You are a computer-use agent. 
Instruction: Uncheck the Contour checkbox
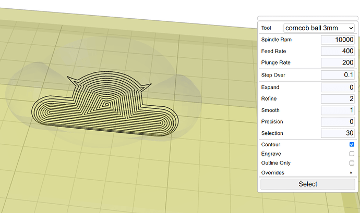pyautogui.click(x=352, y=144)
